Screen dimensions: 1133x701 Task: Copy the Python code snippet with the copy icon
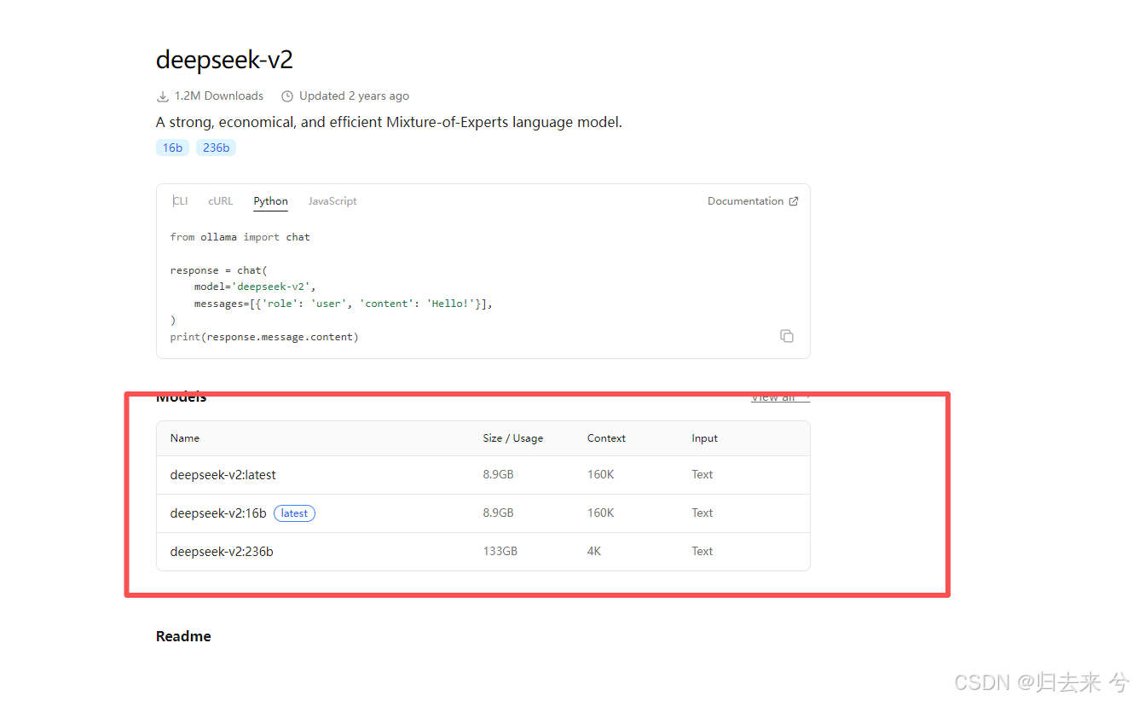coord(787,336)
